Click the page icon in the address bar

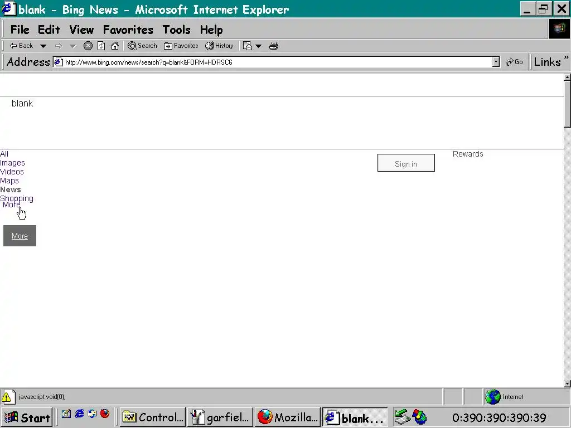coord(58,62)
